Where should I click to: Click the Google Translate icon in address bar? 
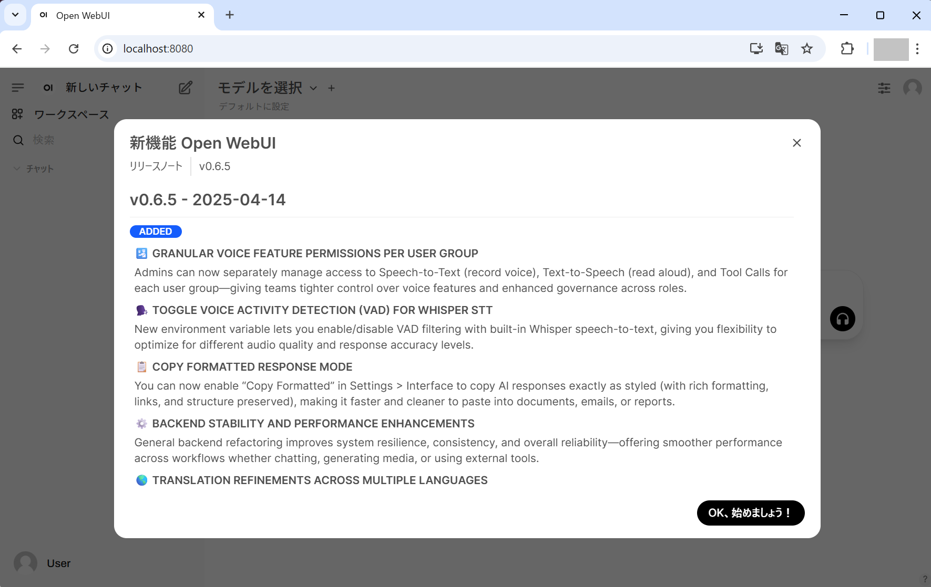[x=781, y=49]
